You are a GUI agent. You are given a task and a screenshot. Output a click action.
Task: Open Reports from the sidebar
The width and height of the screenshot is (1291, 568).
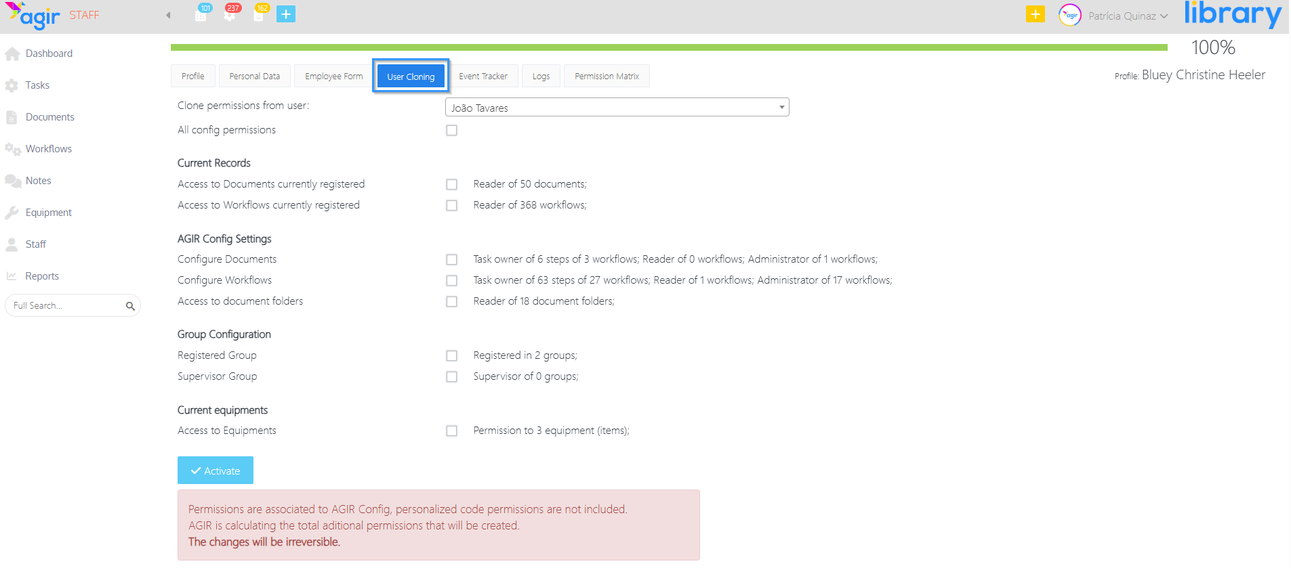pyautogui.click(x=42, y=276)
